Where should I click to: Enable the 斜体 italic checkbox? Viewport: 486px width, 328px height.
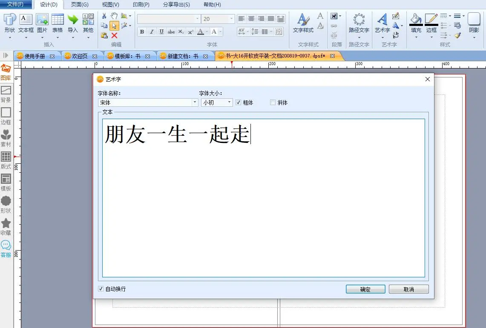point(273,103)
